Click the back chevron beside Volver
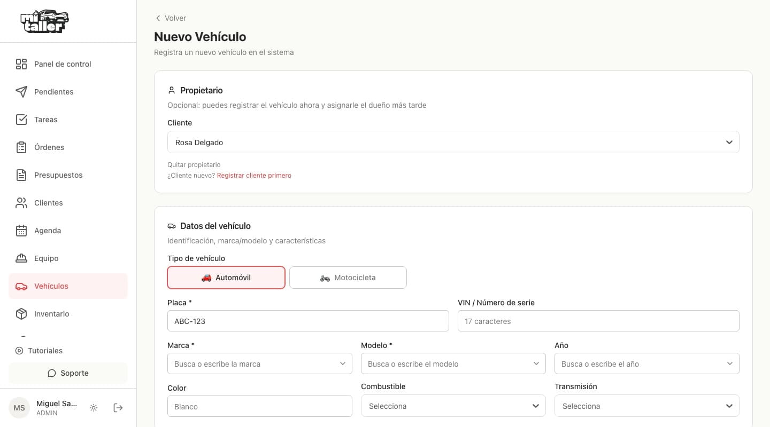Screen dimensions: 770x427 click(x=158, y=18)
